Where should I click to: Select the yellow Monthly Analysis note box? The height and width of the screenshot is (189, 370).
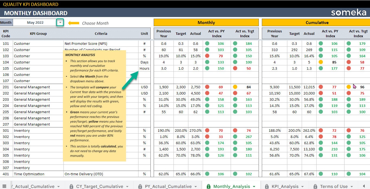pos(94,105)
